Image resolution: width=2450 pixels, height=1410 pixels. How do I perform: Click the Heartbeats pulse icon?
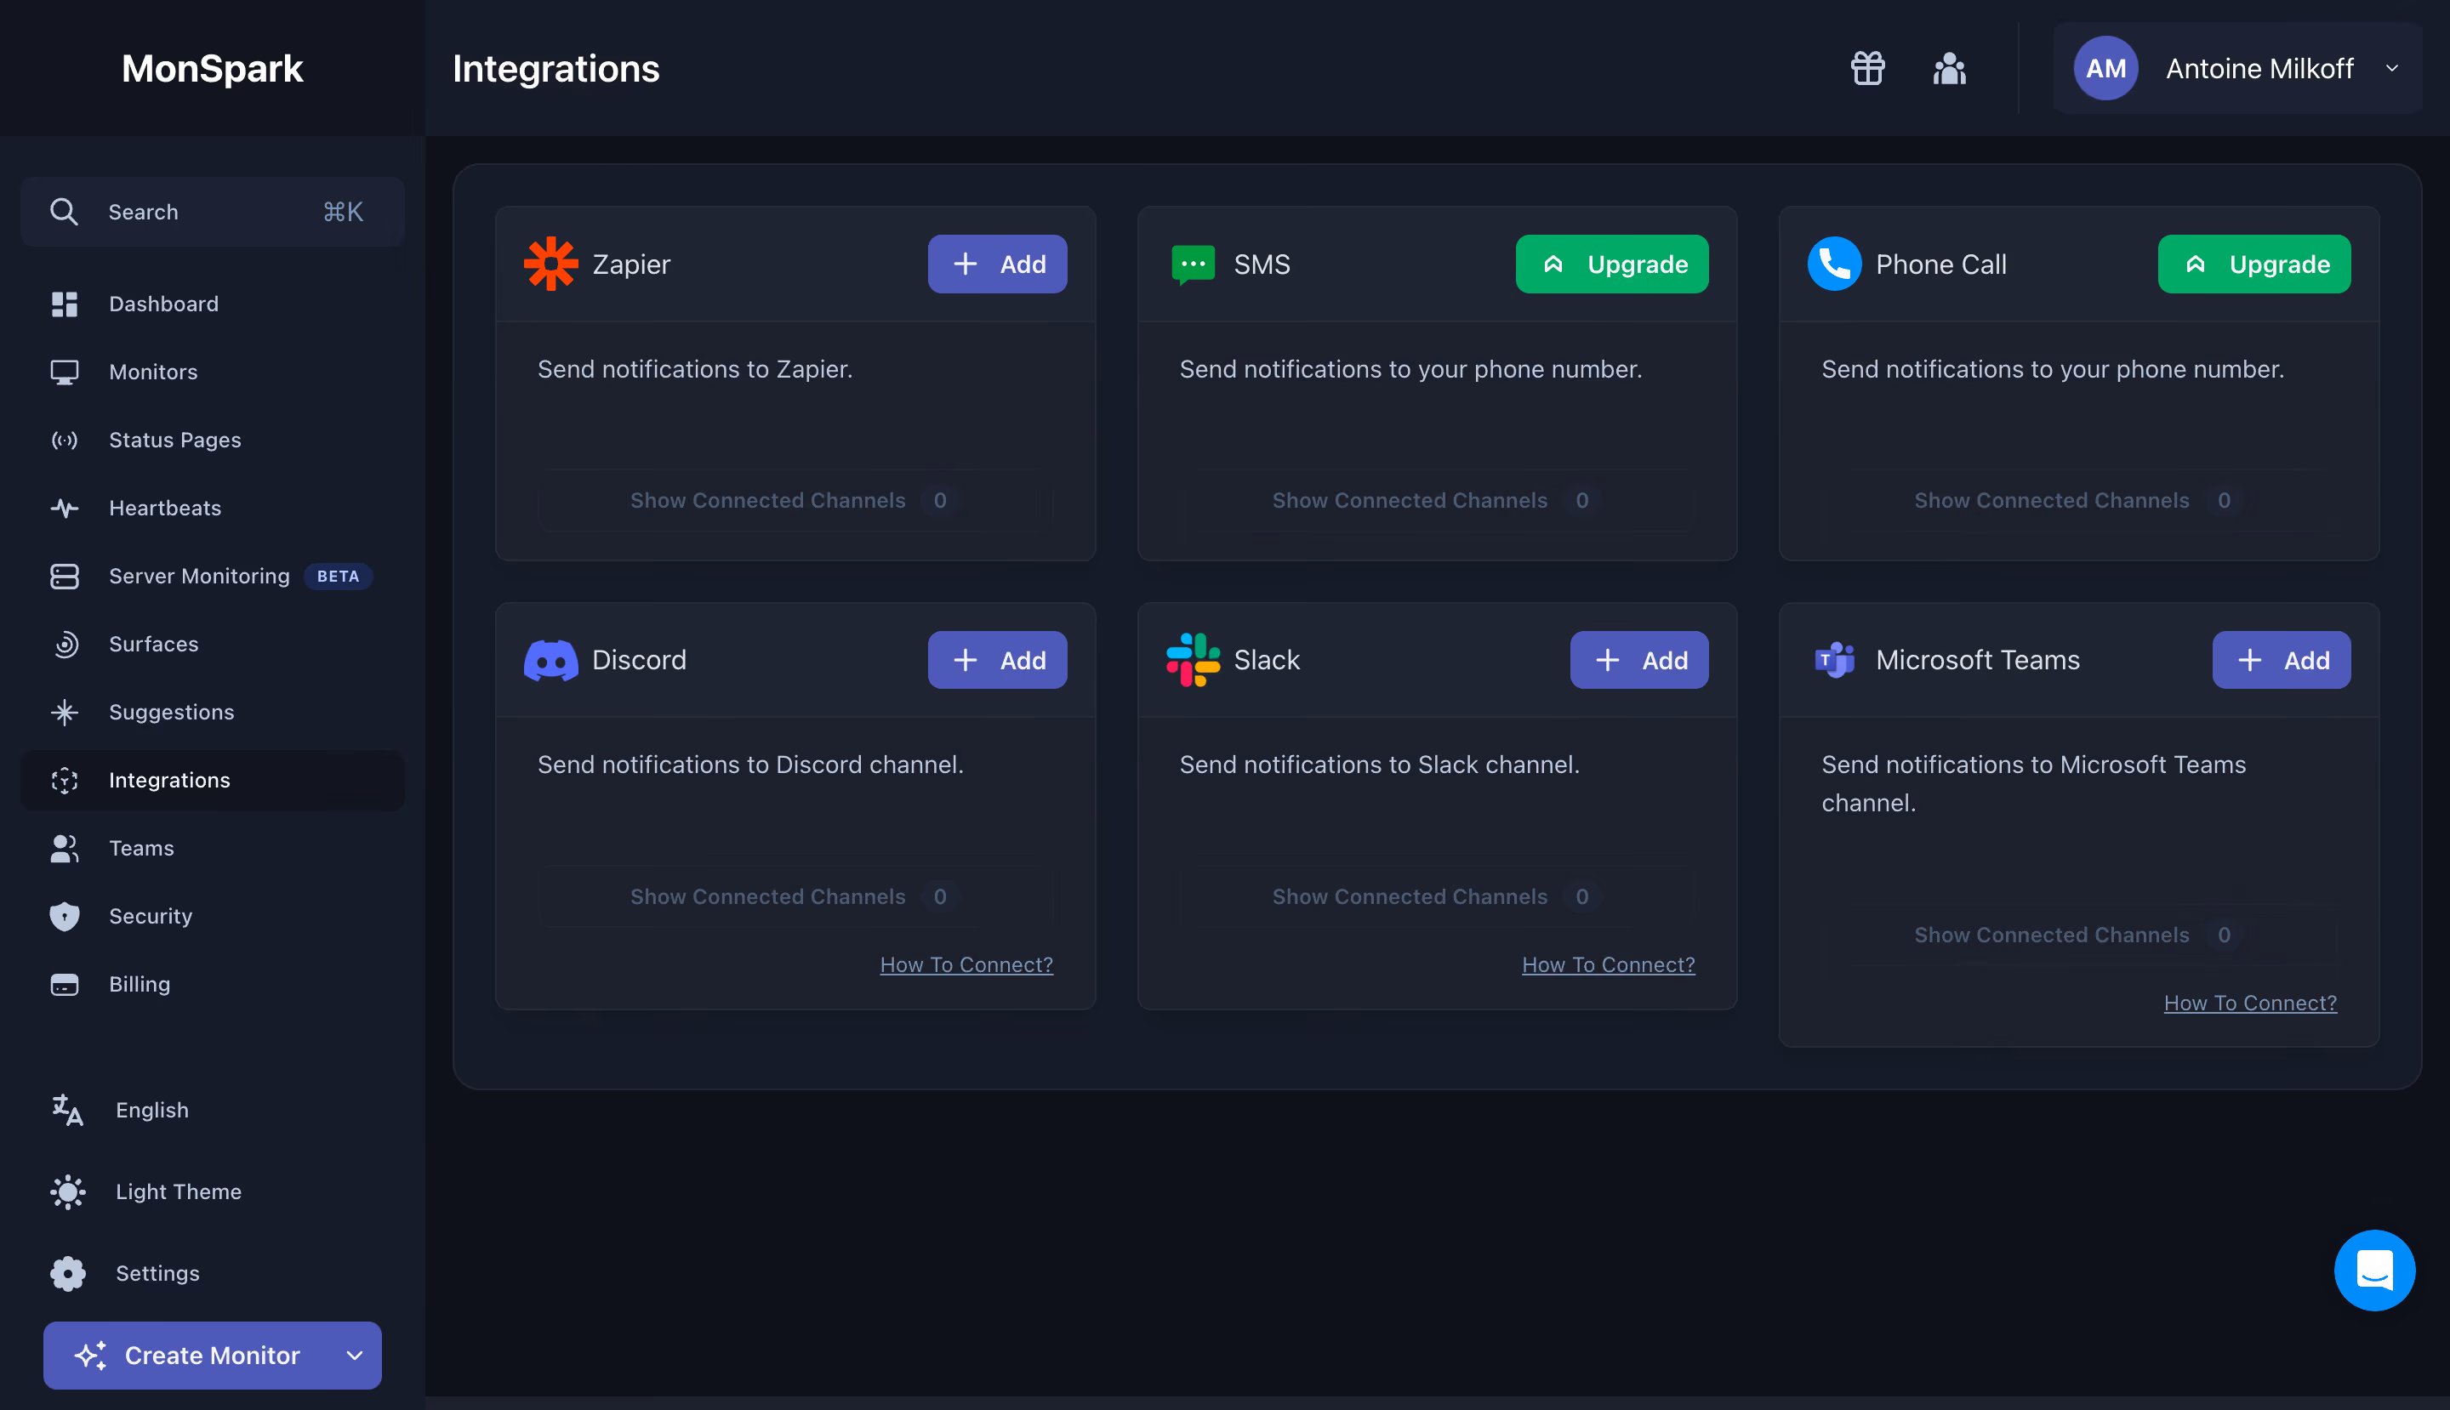[x=64, y=509]
